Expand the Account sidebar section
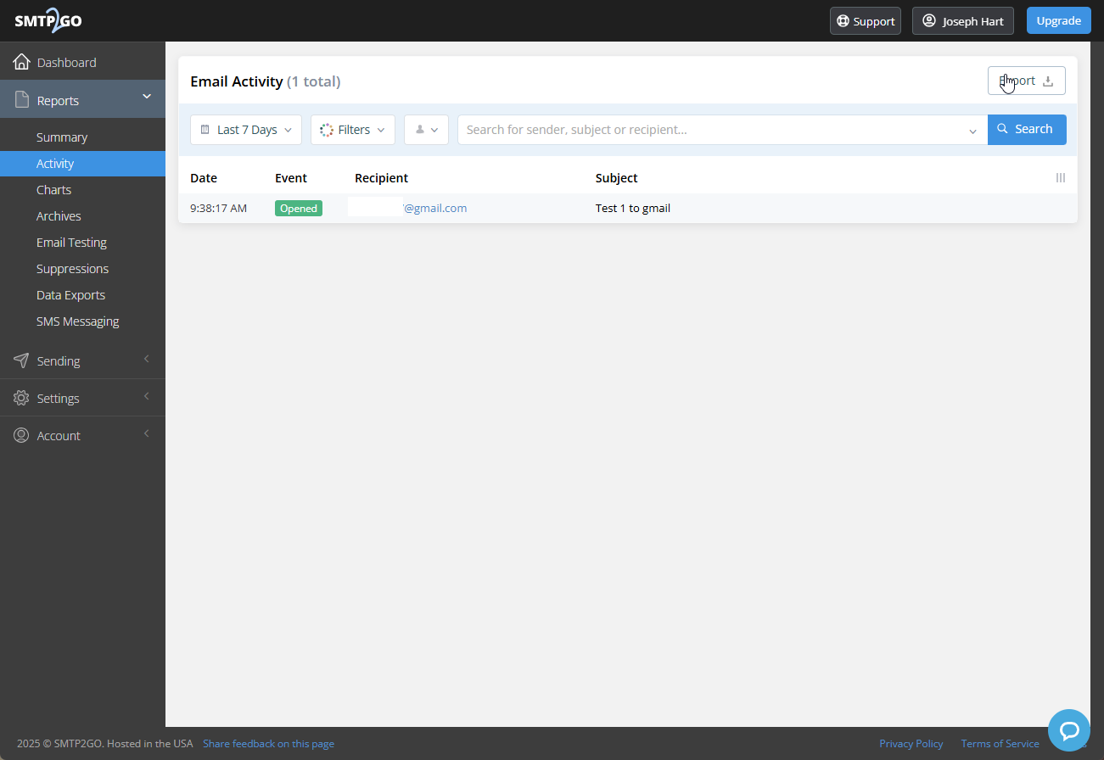The height and width of the screenshot is (760, 1104). [82, 435]
